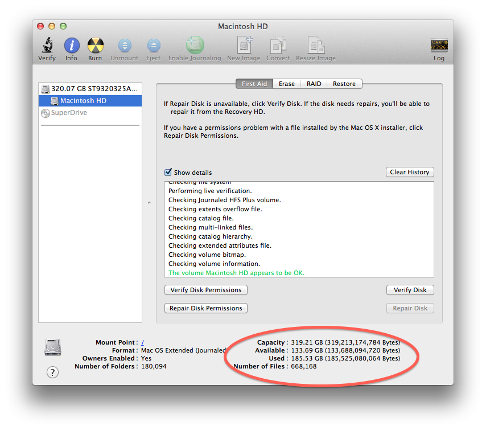The image size is (486, 430).
Task: Click the Capacity value 319.21 GB
Action: [x=345, y=342]
